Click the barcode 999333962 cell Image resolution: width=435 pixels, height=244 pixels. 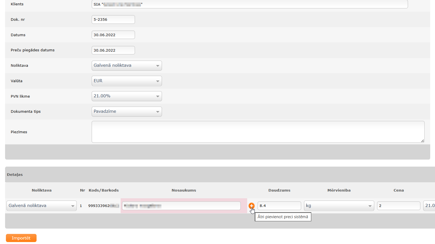(103, 206)
